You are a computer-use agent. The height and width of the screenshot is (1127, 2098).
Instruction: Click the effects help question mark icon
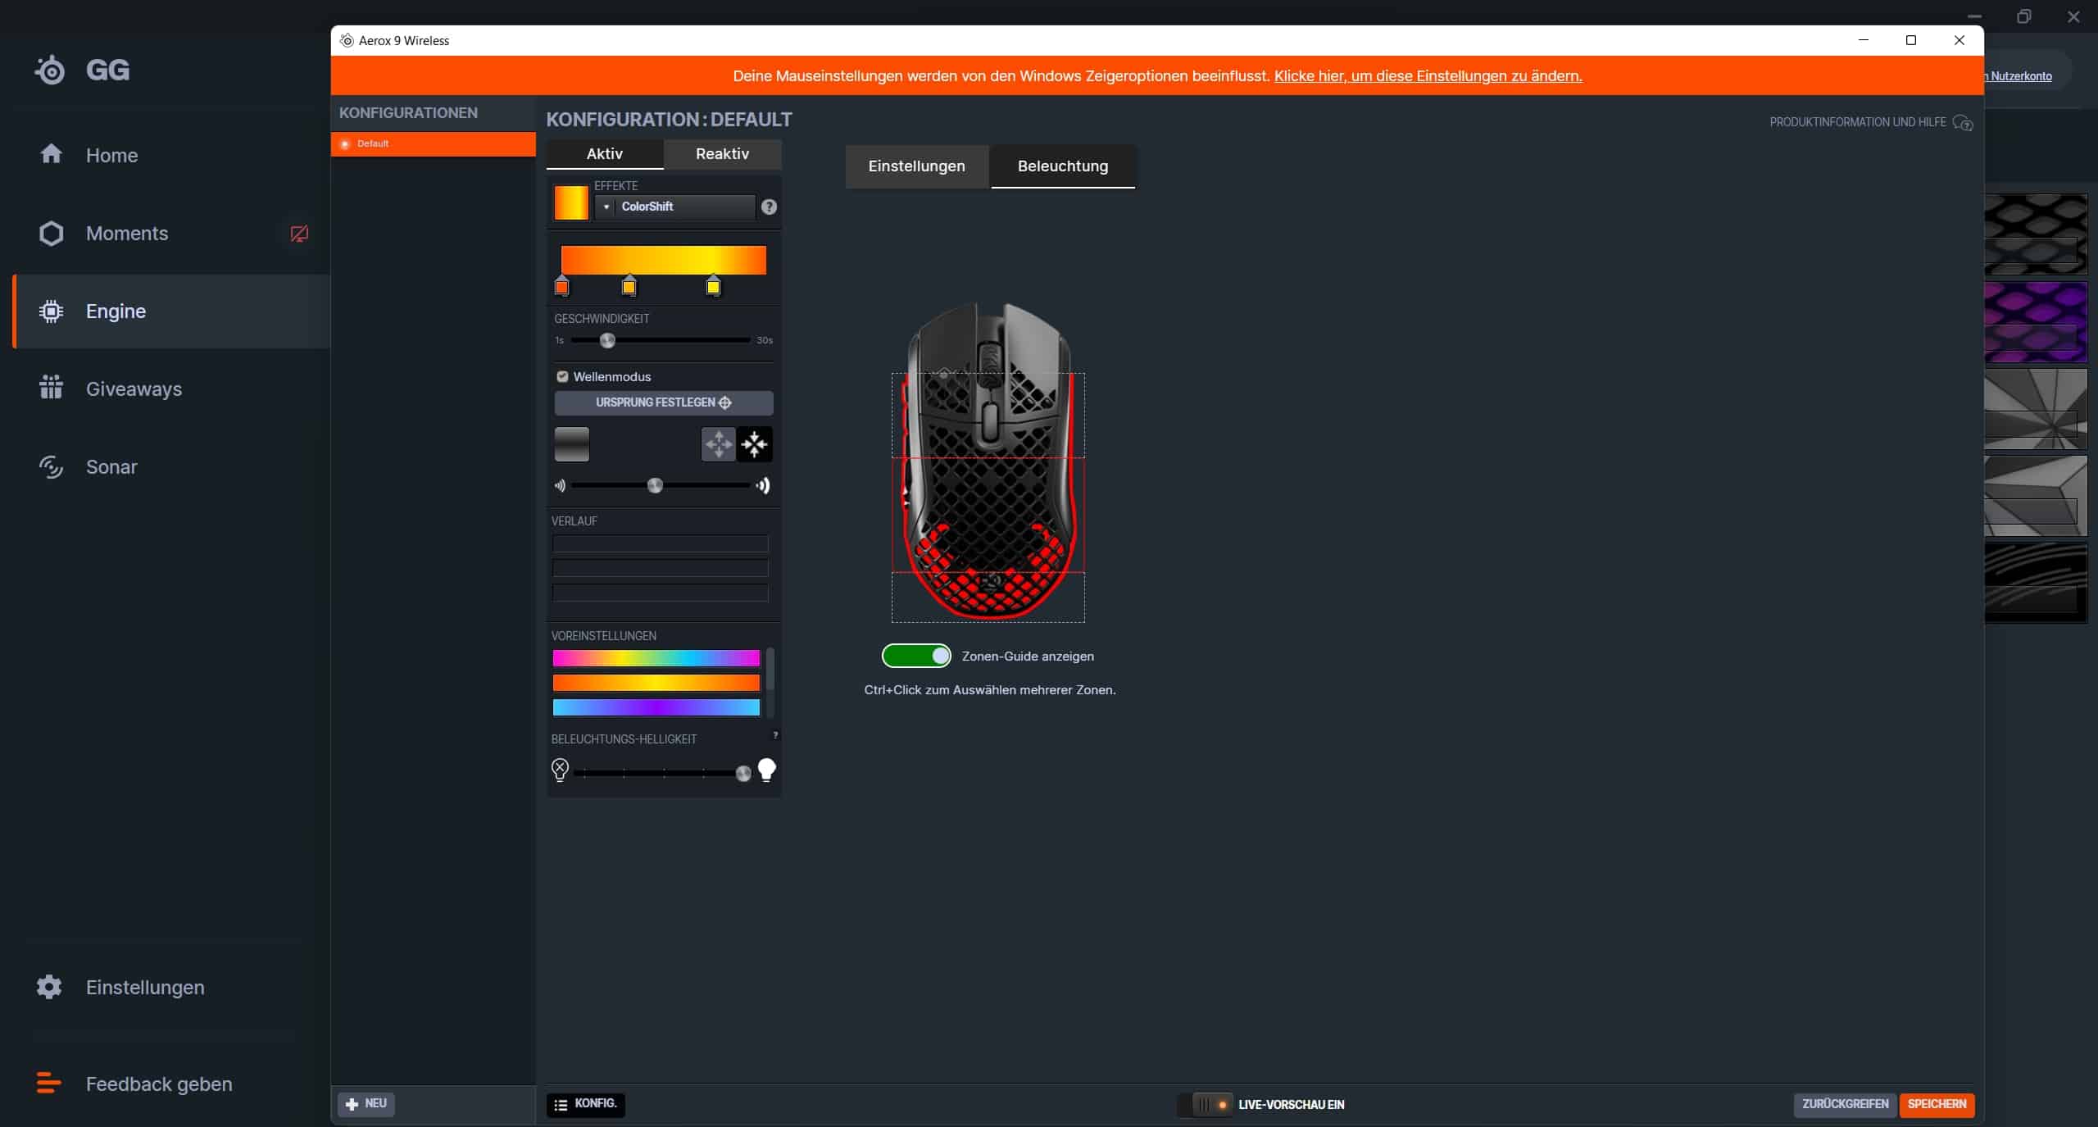coord(768,207)
